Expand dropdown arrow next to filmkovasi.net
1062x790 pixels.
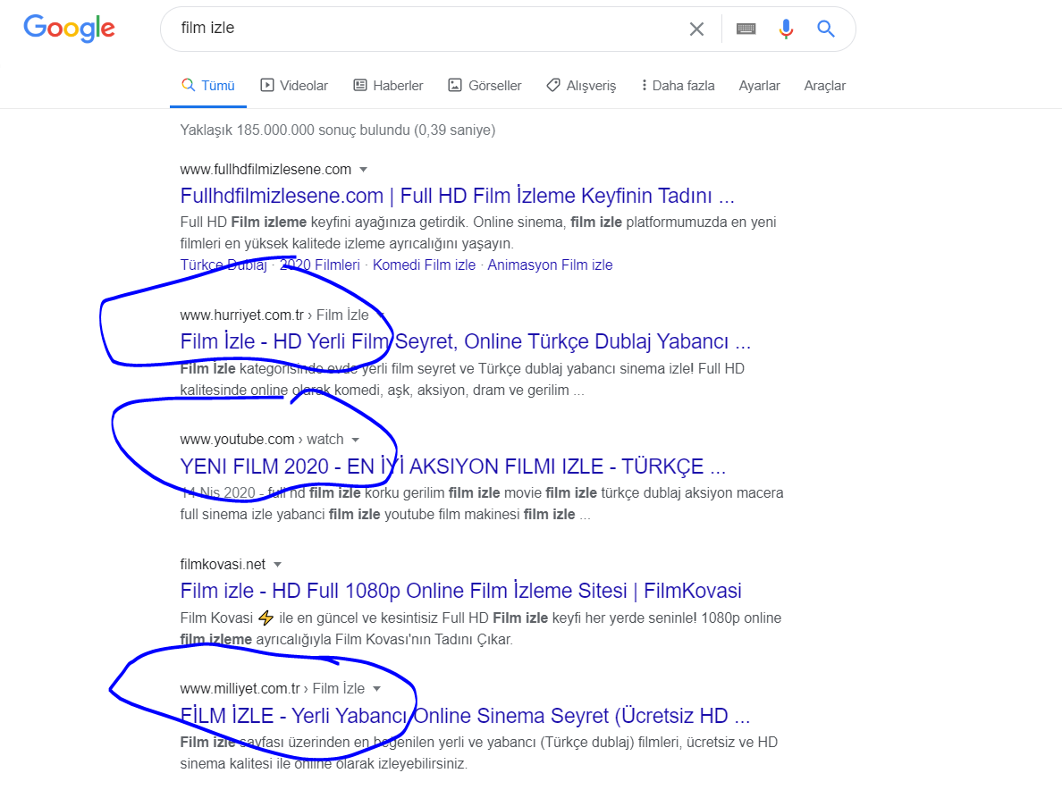277,564
